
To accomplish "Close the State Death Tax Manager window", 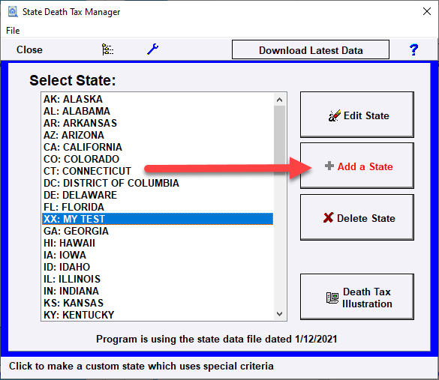I will 427,11.
